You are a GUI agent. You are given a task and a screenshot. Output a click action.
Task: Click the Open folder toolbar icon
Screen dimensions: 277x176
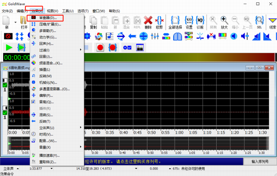[x=24, y=20]
